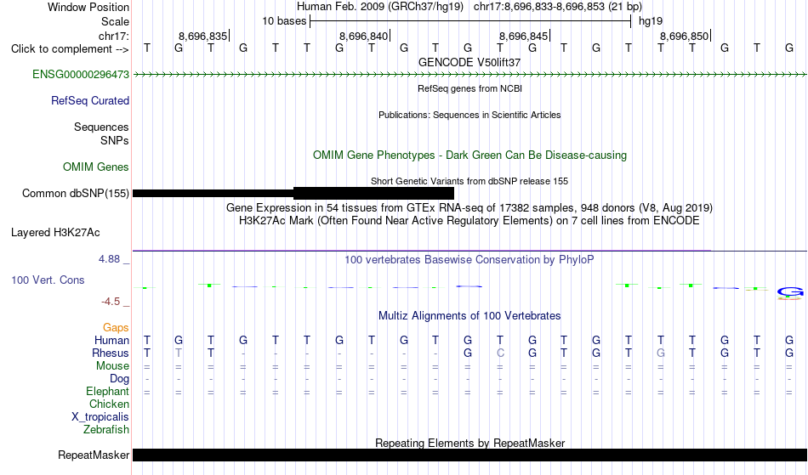This screenshot has height=475, width=808.
Task: Click the grey C in Rhesus row
Action: click(500, 353)
